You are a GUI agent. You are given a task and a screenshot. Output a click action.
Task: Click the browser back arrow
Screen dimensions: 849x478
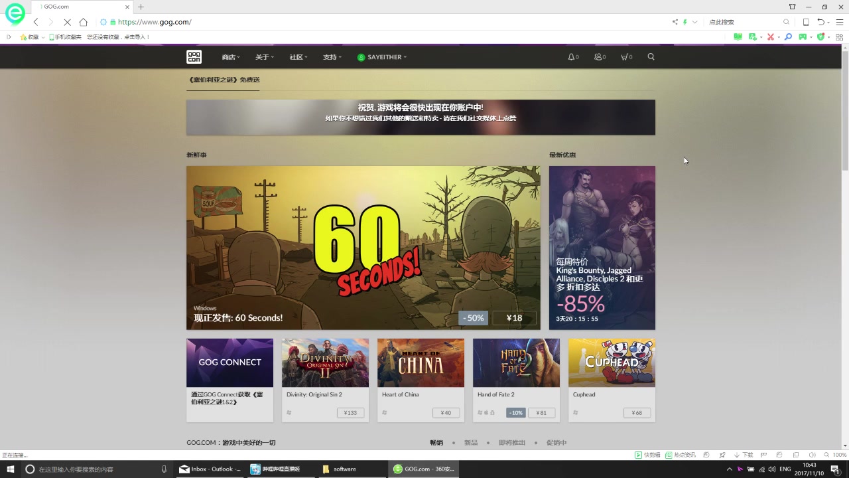(36, 22)
